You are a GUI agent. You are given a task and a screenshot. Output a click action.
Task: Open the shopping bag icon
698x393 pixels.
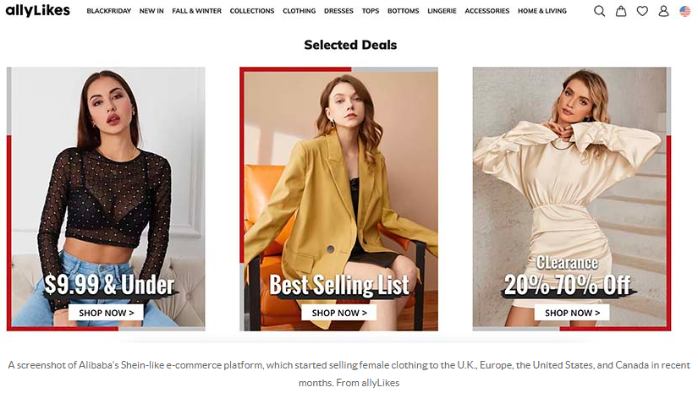[620, 11]
